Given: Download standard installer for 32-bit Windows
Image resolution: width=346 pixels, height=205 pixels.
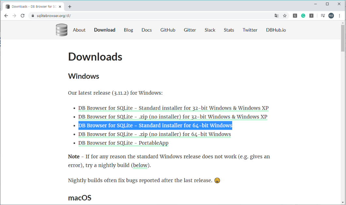Looking at the screenshot, I should tap(173, 108).
